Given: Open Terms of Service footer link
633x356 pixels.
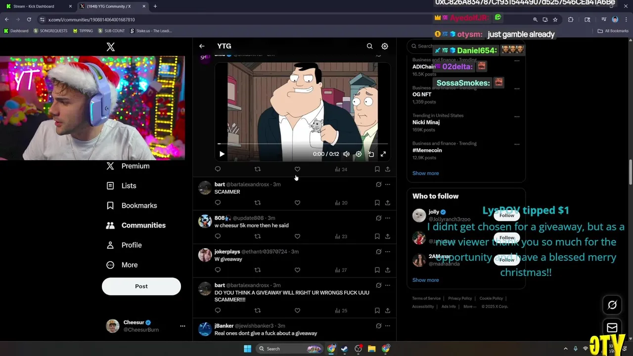Looking at the screenshot, I should (x=426, y=299).
